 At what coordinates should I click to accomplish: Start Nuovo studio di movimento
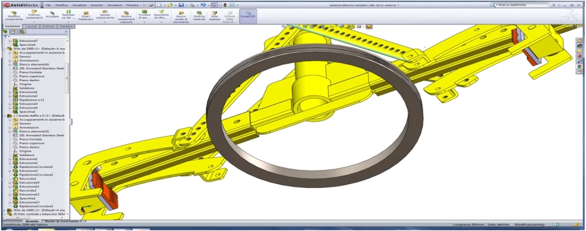click(x=181, y=17)
